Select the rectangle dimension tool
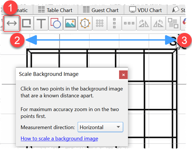 pyautogui.click(x=26, y=23)
